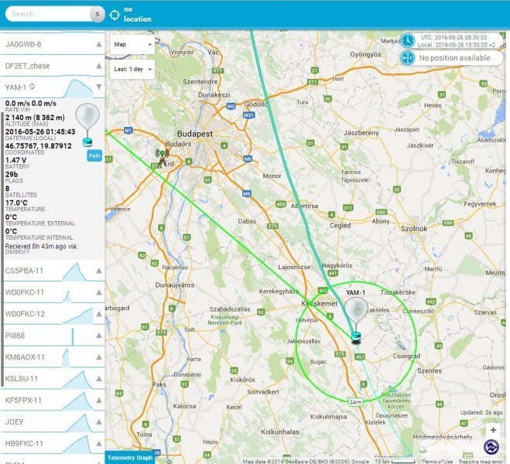Viewport: 510px width, 464px height.
Task: Click the zoom in plus button
Action: [493, 430]
